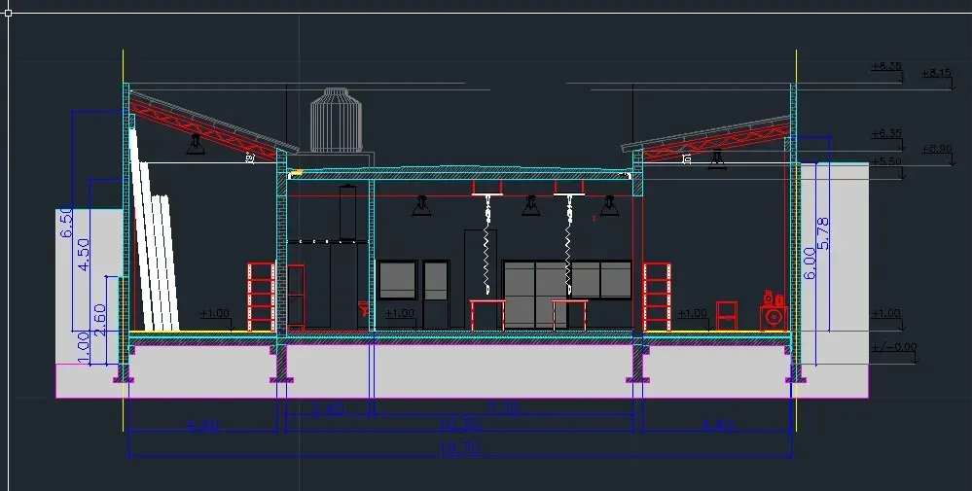Screen dimensions: 972x491
Task: Select the 10.30 horizontal dimension text
Action: point(459,425)
